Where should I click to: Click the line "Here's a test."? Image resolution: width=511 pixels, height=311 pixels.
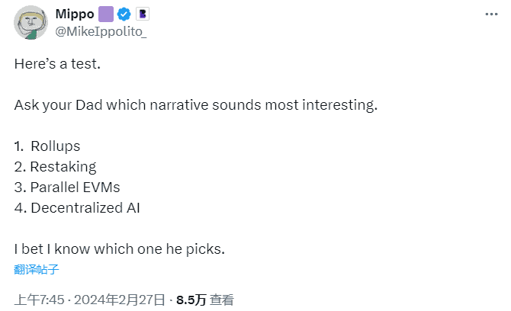[x=57, y=64]
